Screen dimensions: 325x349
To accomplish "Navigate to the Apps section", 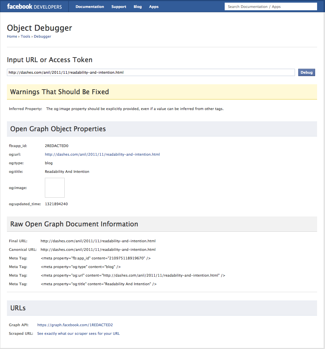I will 153,6.
